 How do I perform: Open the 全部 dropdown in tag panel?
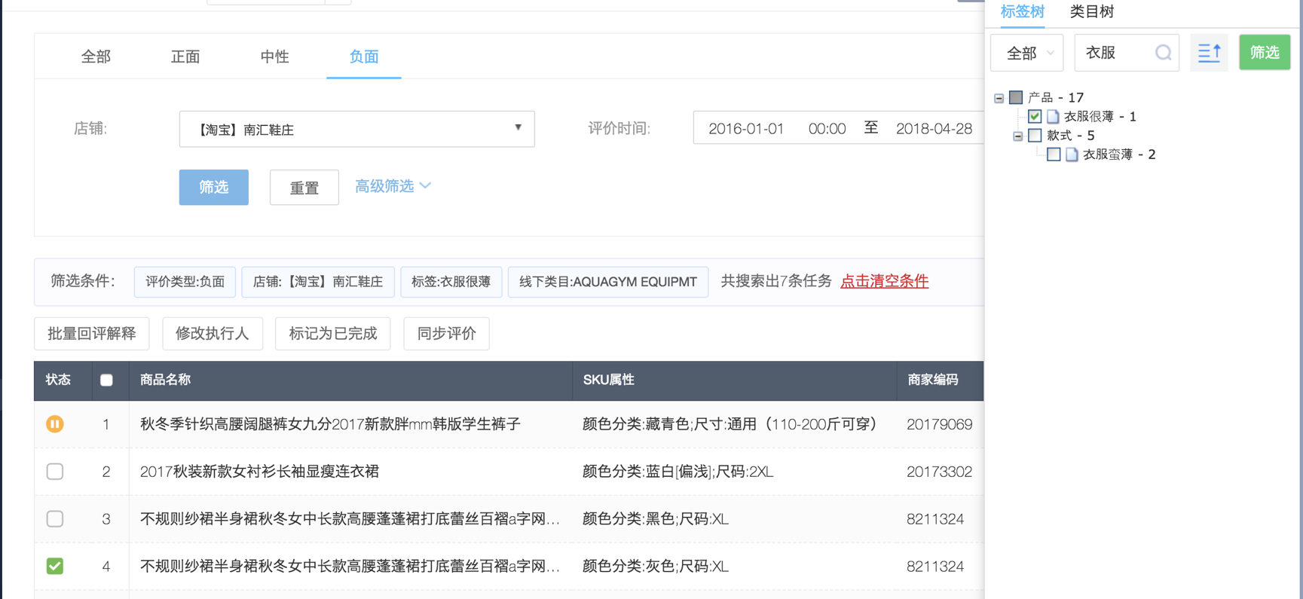(x=1027, y=53)
